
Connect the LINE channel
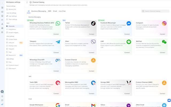pyautogui.click(x=127, y=53)
